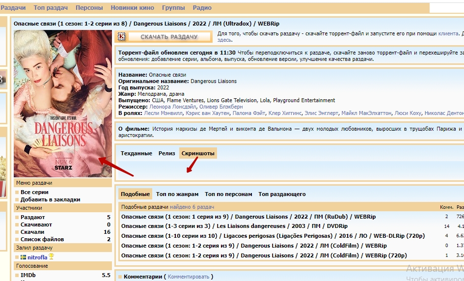Go to the Радио menu item

[202, 8]
